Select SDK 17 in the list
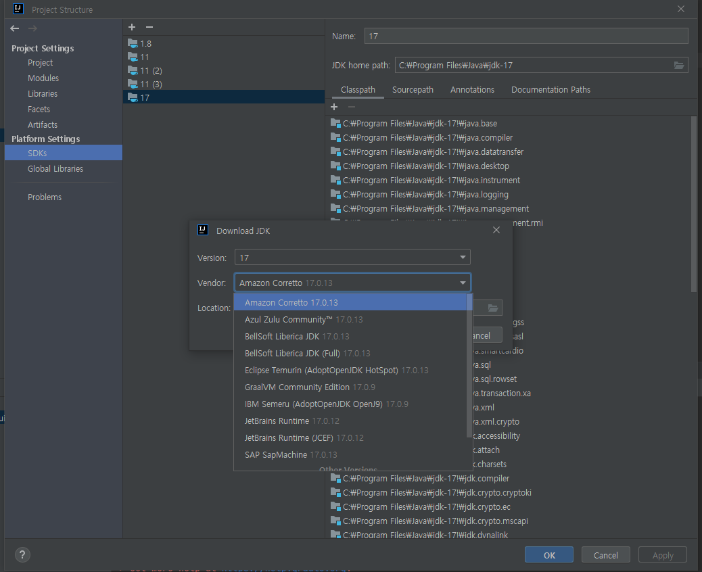Screen dimensions: 702x572 (223, 97)
